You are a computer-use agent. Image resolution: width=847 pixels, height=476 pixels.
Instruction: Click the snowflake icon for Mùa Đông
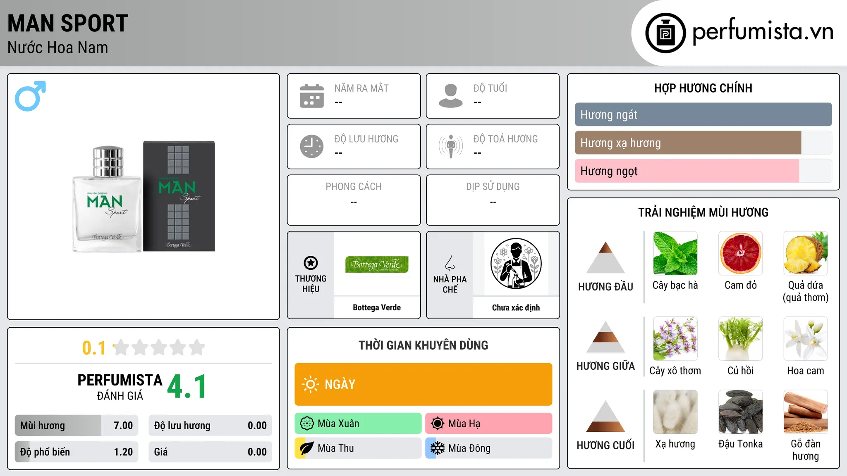(x=438, y=448)
